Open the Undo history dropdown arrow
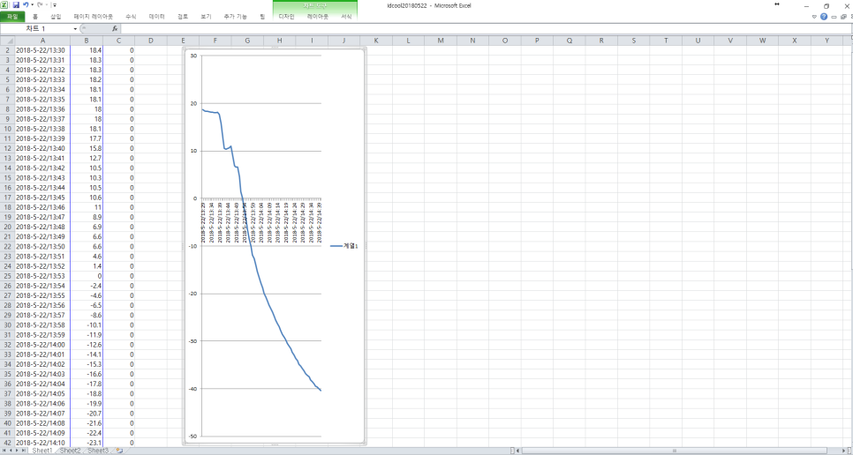Viewport: 853px width, 455px height. pyautogui.click(x=32, y=4)
